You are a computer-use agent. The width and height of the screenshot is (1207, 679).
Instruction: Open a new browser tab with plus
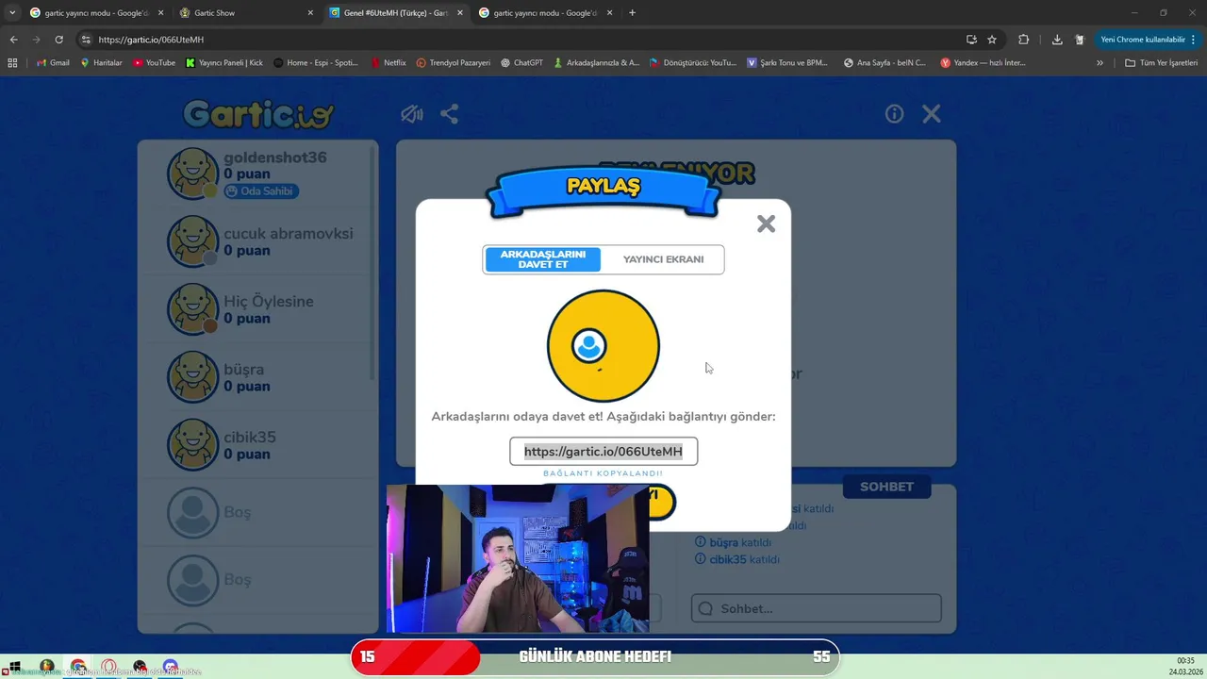point(632,13)
